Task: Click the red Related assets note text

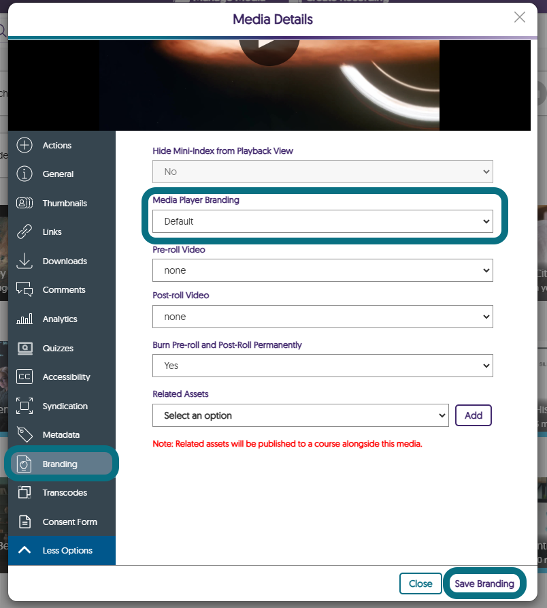Action: point(287,444)
